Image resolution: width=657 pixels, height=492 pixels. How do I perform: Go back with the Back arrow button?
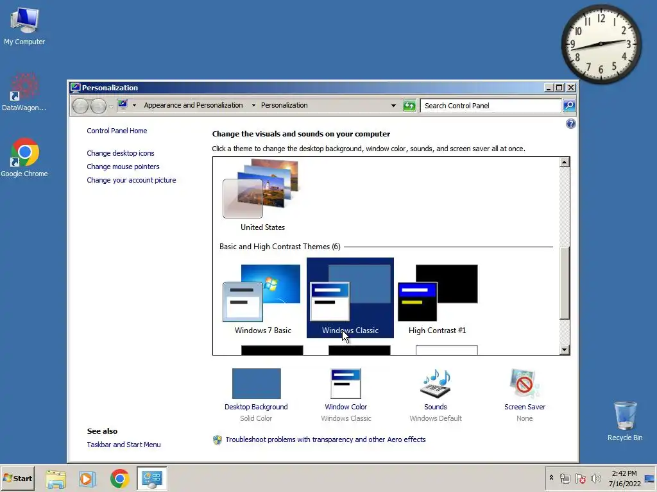80,106
